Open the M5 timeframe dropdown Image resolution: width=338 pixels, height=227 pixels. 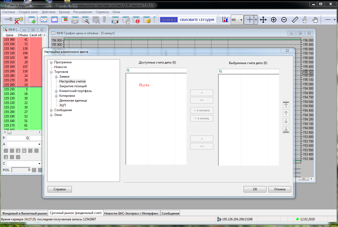(x=241, y=20)
